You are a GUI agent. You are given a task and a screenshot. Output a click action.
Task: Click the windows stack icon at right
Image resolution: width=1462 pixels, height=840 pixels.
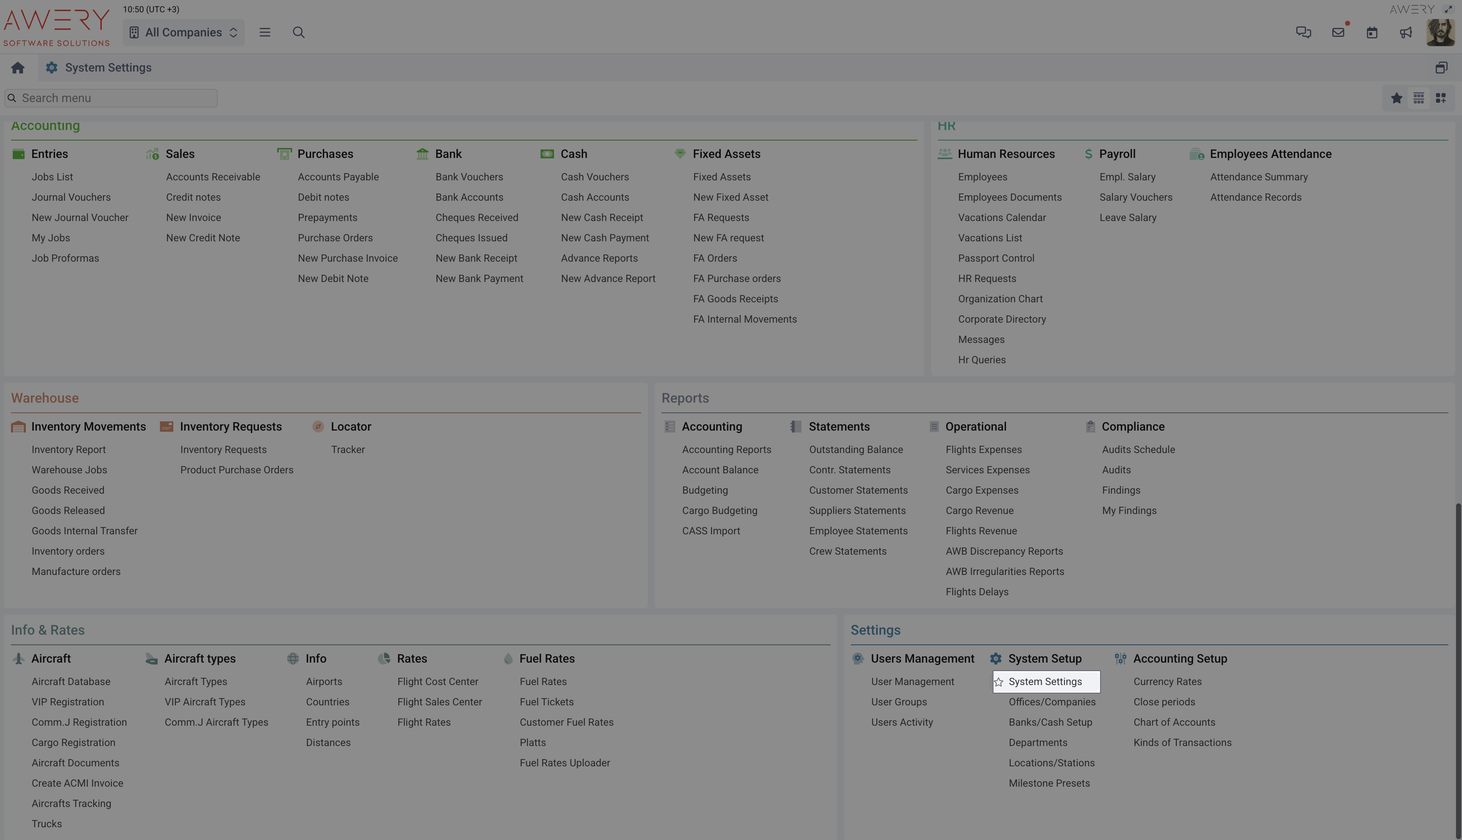(x=1441, y=68)
